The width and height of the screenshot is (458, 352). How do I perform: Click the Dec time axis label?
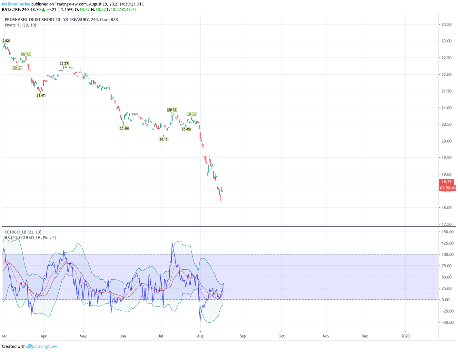pyautogui.click(x=365, y=336)
